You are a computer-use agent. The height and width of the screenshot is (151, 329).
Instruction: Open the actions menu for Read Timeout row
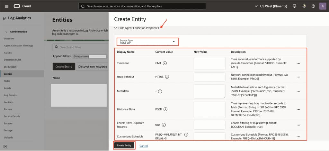(x=298, y=77)
